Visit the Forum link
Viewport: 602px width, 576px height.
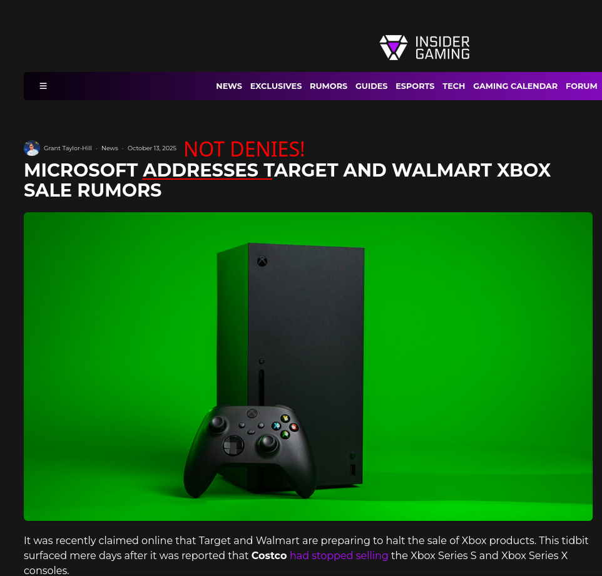coord(581,86)
